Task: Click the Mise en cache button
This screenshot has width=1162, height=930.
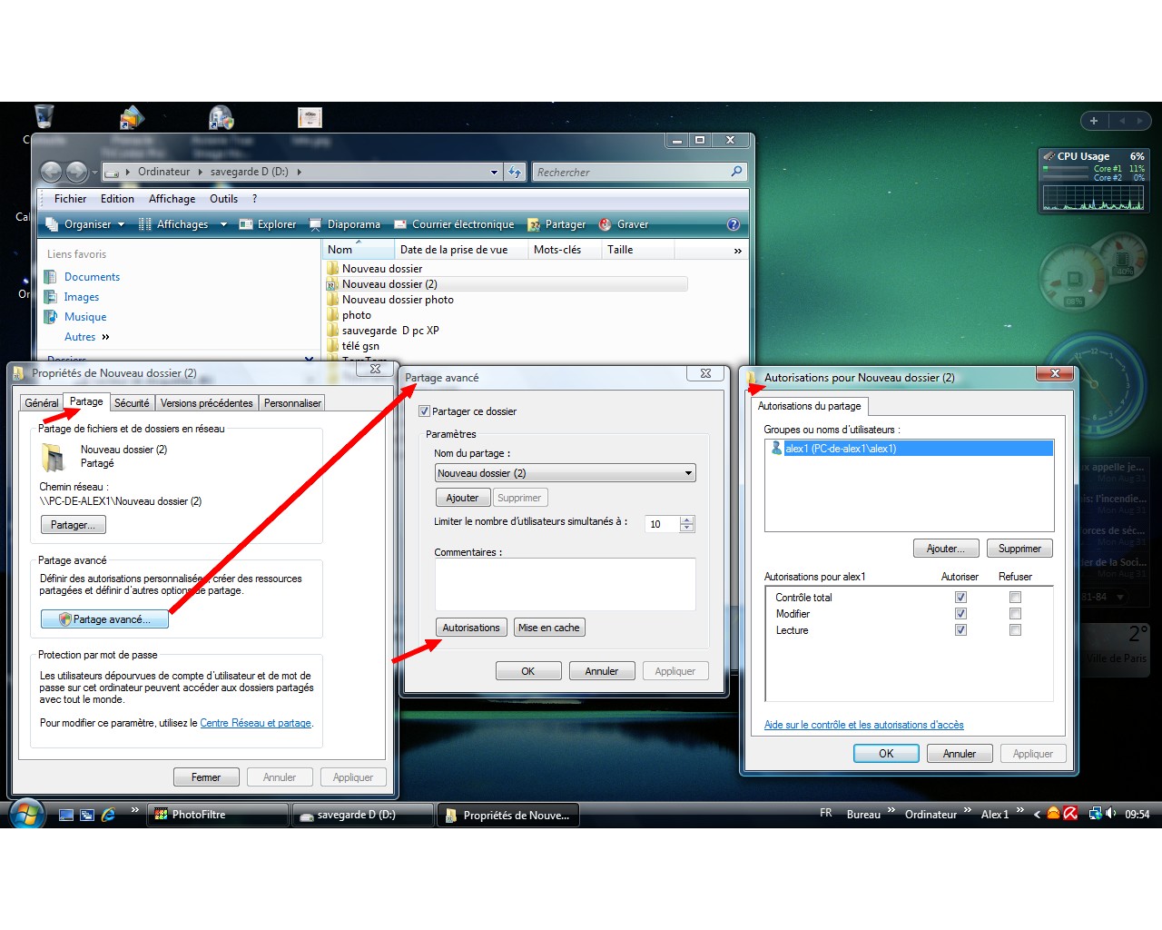Action: click(x=548, y=628)
